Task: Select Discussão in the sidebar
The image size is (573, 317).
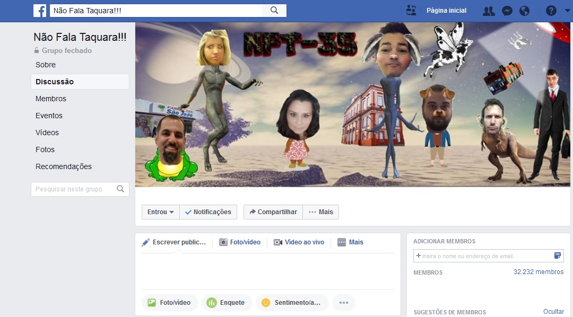Action: pyautogui.click(x=53, y=81)
